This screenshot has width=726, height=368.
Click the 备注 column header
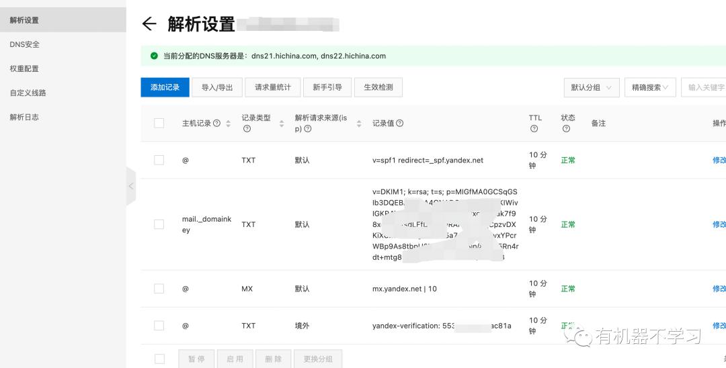point(598,123)
